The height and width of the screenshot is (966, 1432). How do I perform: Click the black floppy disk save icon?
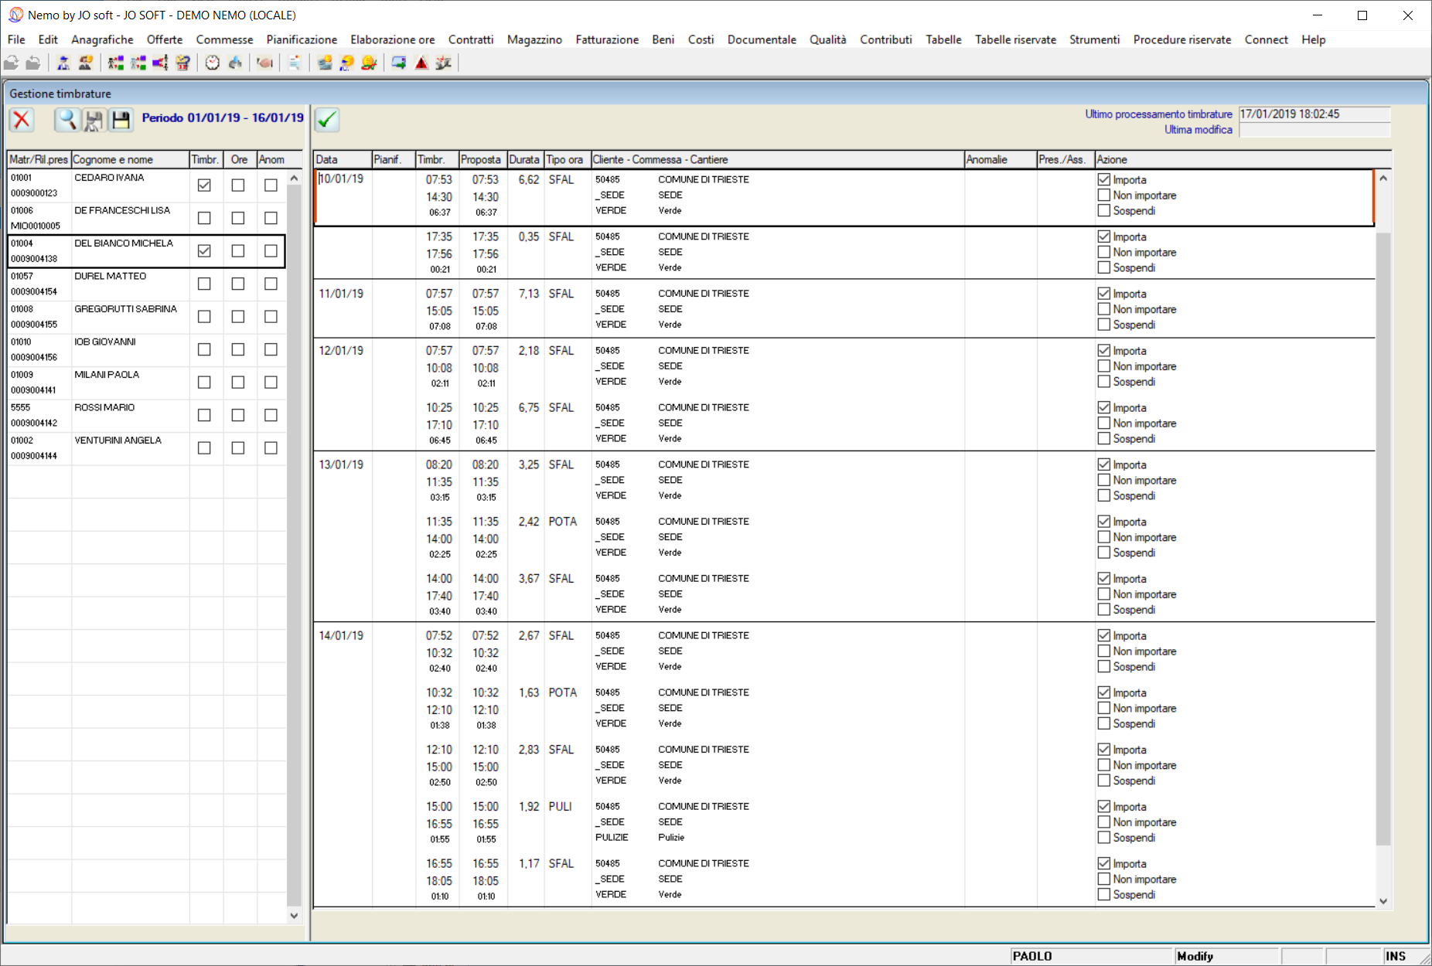(121, 120)
